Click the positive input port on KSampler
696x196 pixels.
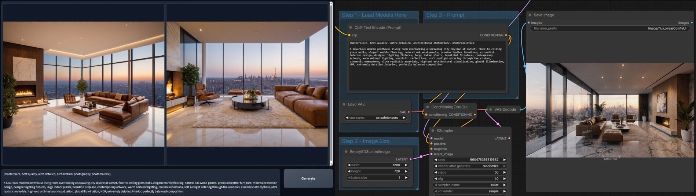click(431, 144)
